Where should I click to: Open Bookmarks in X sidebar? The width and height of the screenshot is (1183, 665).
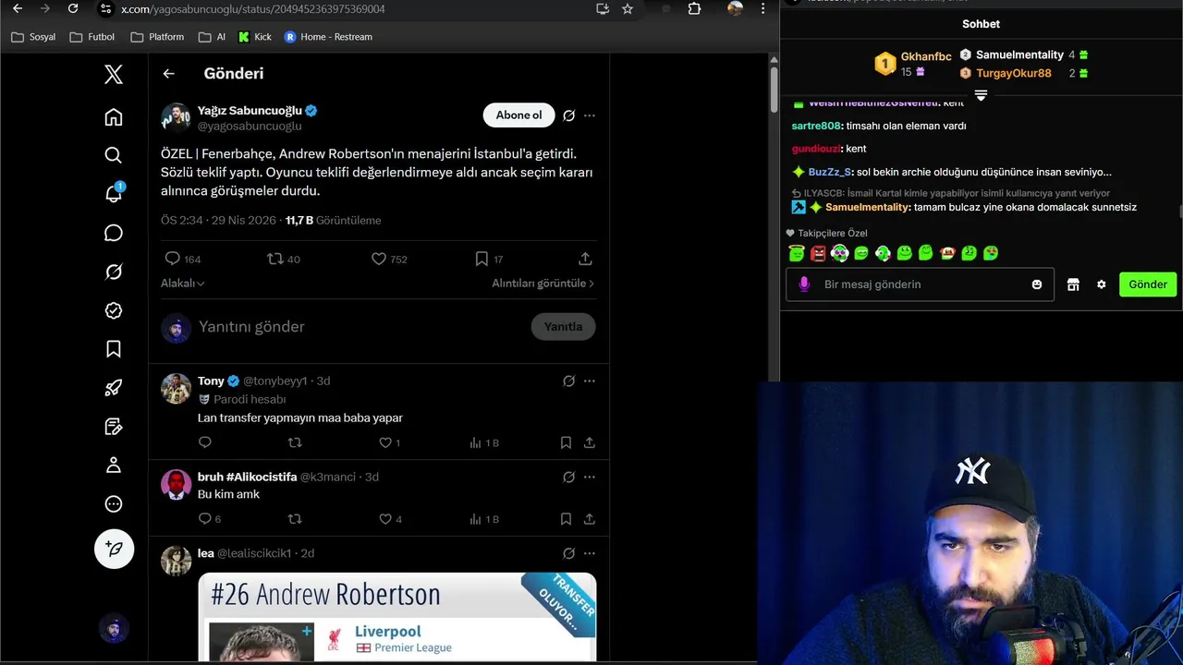coord(114,349)
